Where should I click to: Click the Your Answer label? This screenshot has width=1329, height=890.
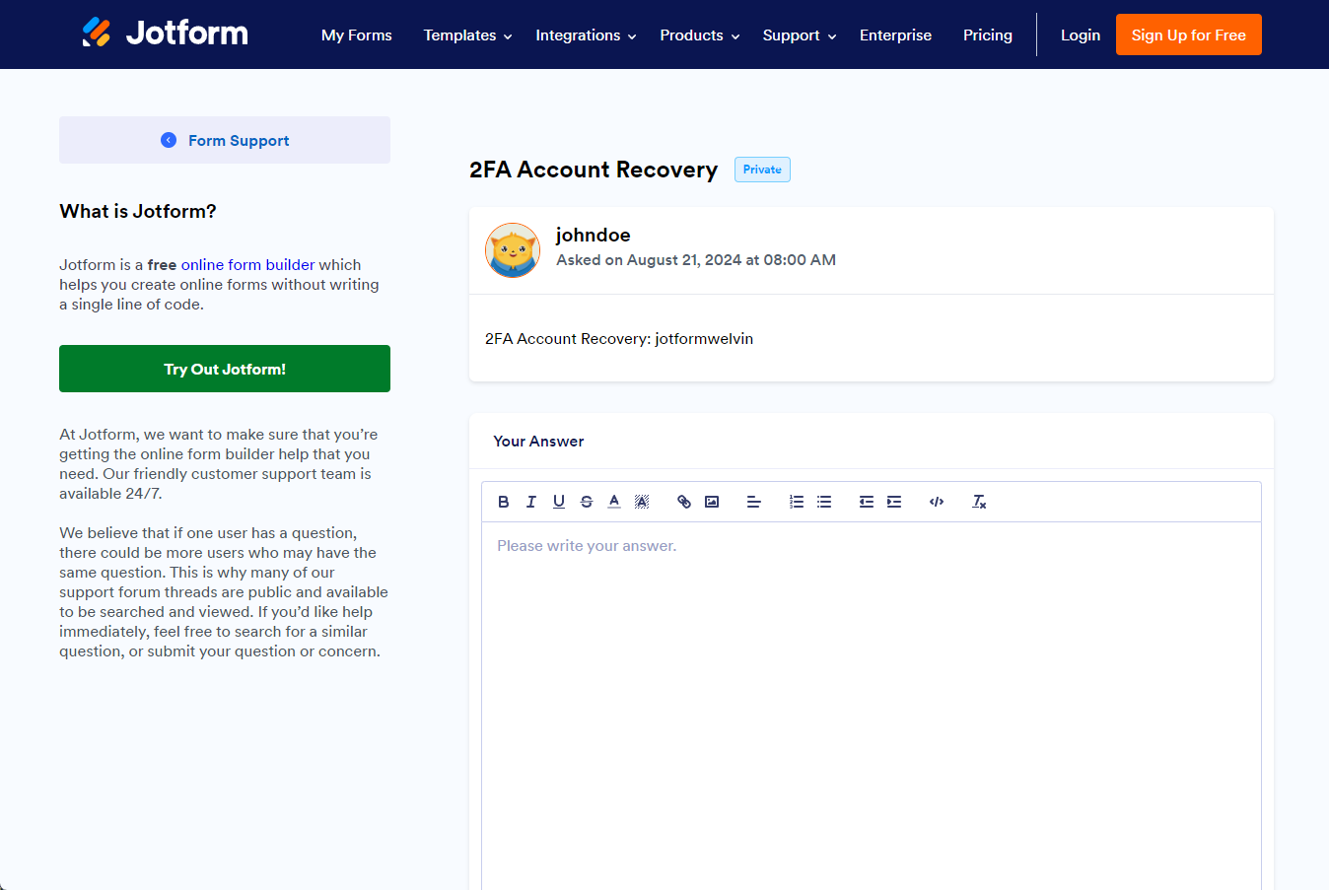[538, 442]
